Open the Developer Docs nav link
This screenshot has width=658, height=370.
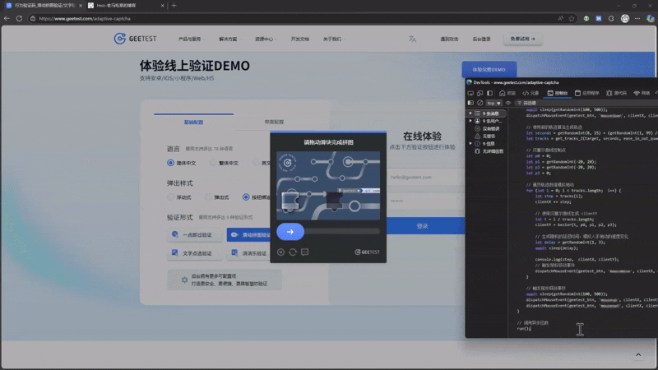click(x=299, y=39)
